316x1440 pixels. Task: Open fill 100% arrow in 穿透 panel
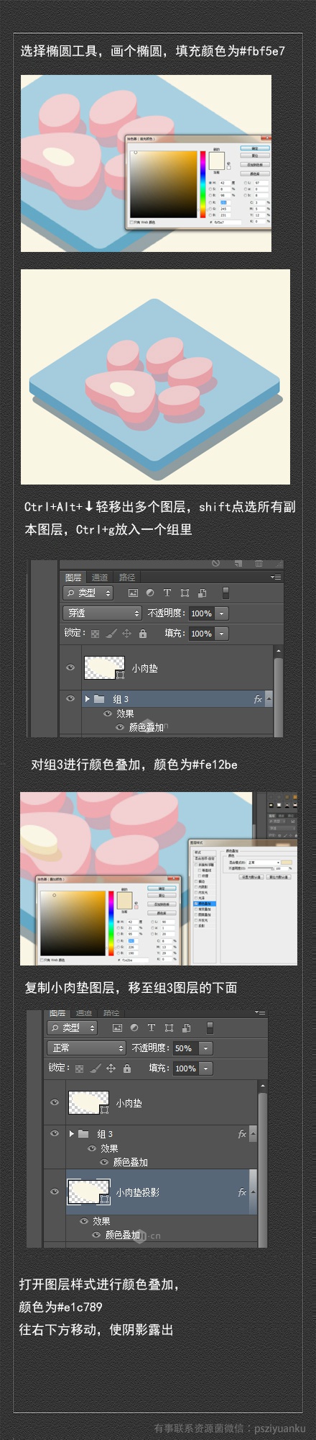[x=221, y=634]
